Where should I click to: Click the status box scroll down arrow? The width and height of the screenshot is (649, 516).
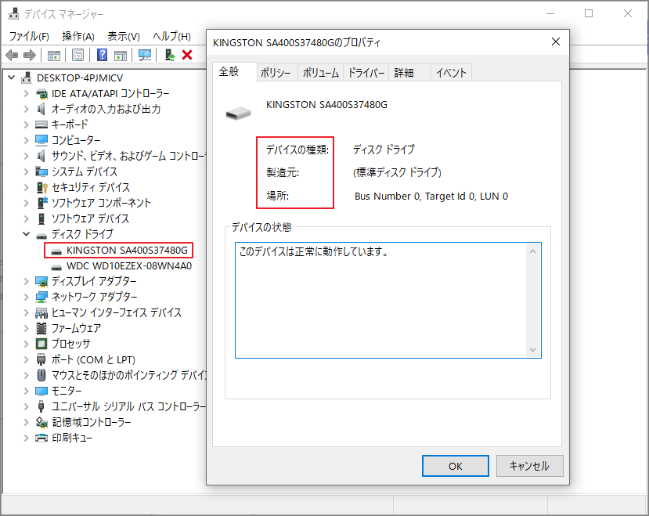[532, 350]
